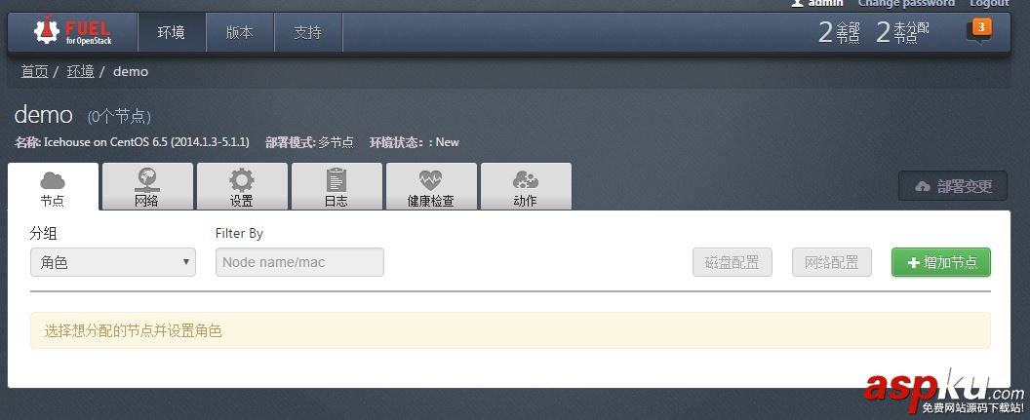Screen dimensions: 1030x420
Task: Open the 环境 menu in navbar
Action: tap(172, 32)
